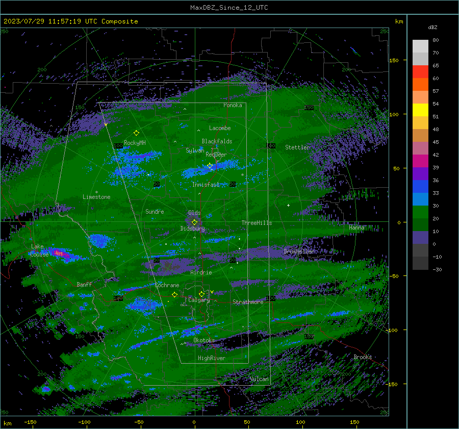Click the purple 39–36 dBZ legend swatch

(x=420, y=174)
